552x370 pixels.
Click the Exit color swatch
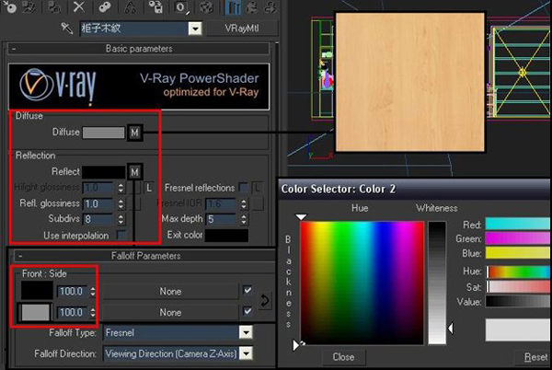[x=226, y=236]
